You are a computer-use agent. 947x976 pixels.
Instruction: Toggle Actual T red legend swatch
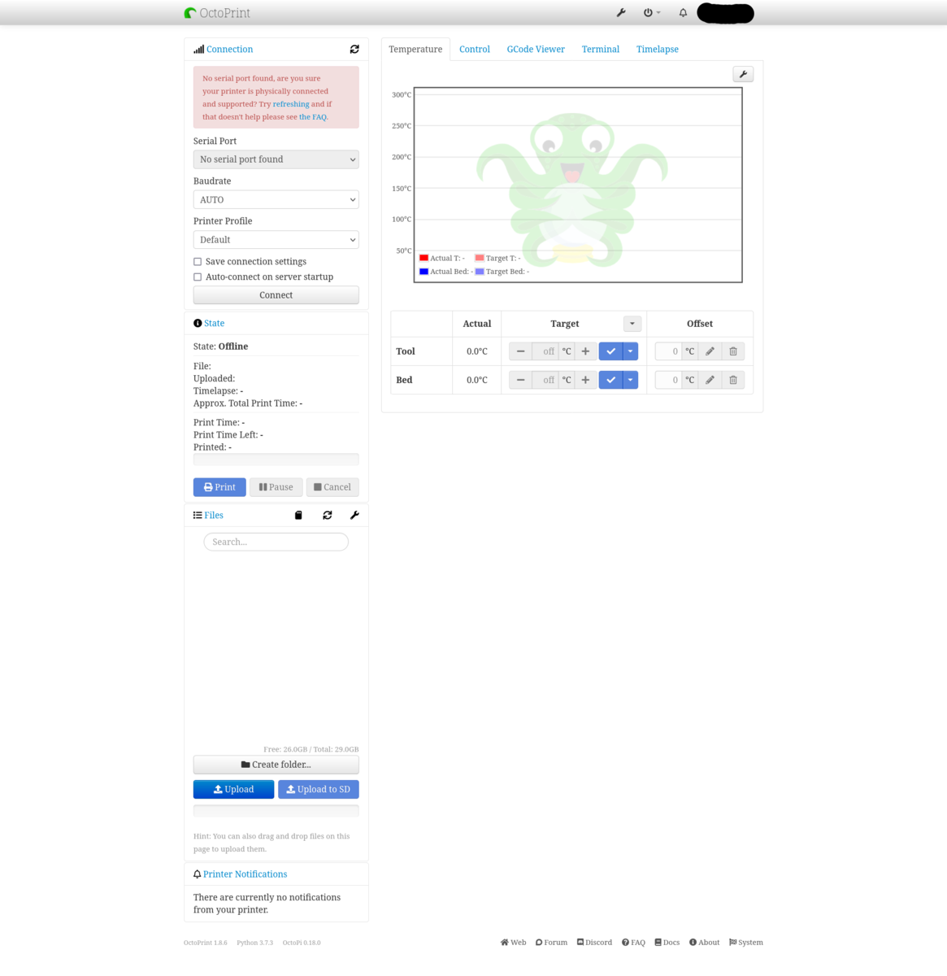pyautogui.click(x=424, y=258)
